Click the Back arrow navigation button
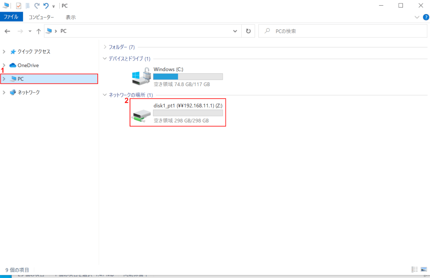Image resolution: width=430 pixels, height=278 pixels. [x=7, y=31]
